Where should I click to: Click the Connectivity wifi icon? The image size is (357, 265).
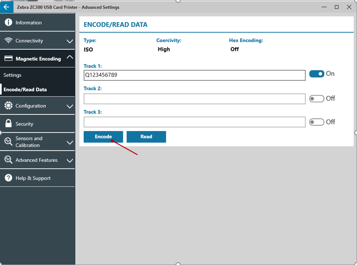[x=8, y=41]
